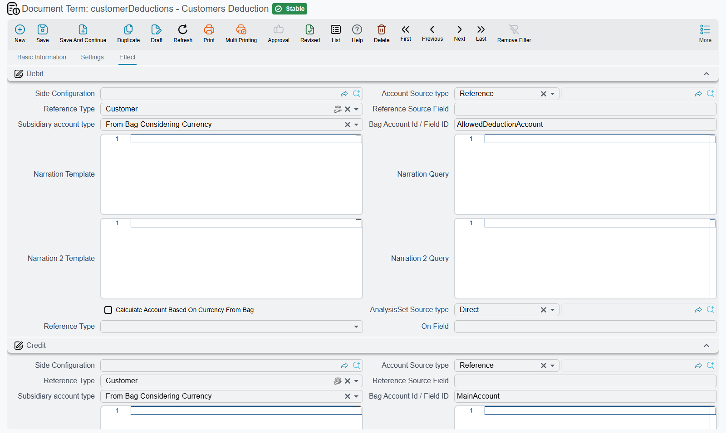Viewport: 726px width, 433px height.
Task: Open AnalysisSet Source type dropdown
Action: tap(553, 310)
